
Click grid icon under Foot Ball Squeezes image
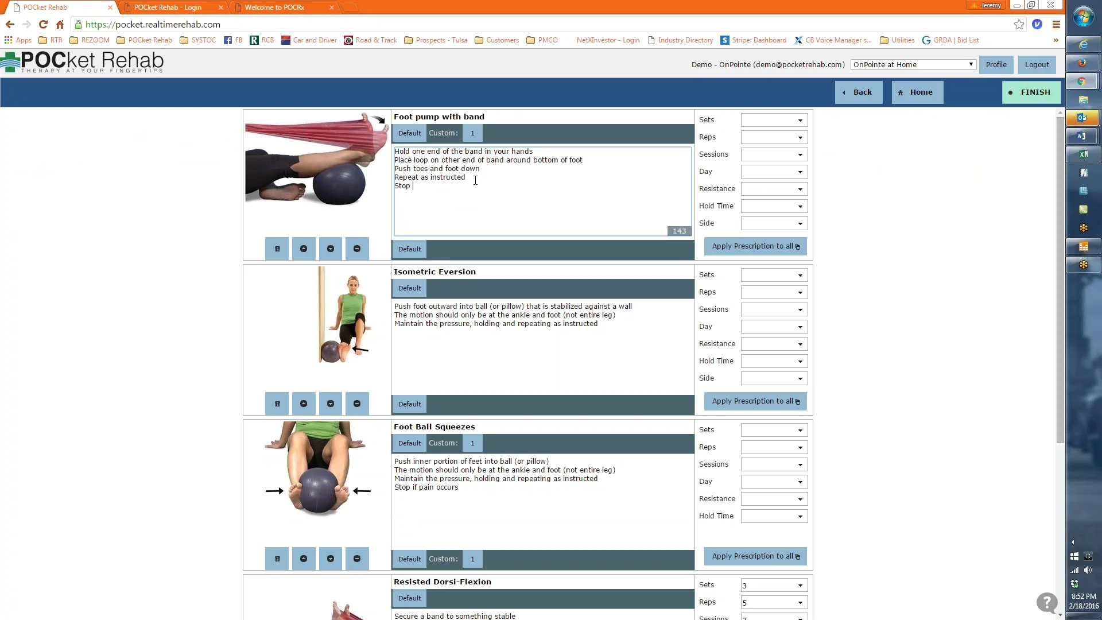click(277, 559)
